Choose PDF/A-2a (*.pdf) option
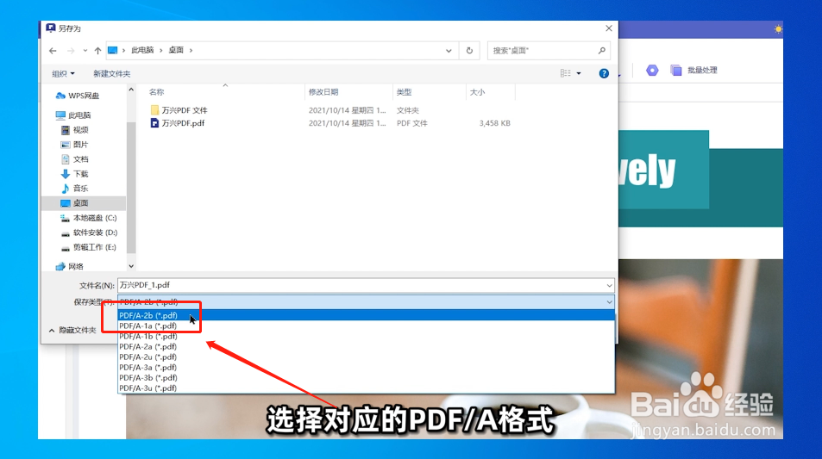This screenshot has height=459, width=822. tap(366, 346)
